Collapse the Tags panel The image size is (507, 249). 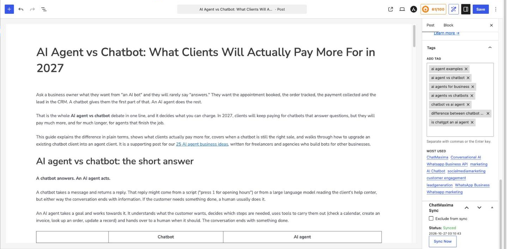490,48
